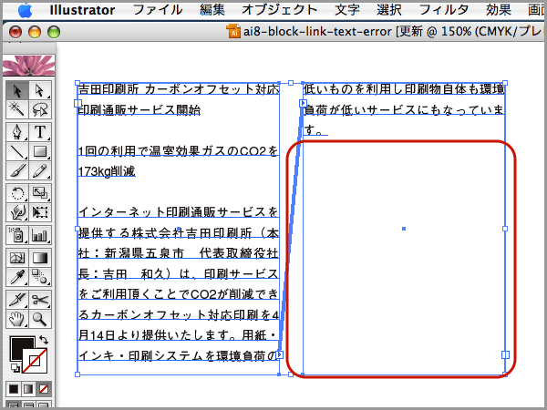547x410 pixels.
Task: Select the Mesh tool
Action: click(17, 258)
